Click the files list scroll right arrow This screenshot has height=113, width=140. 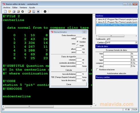coord(136,36)
